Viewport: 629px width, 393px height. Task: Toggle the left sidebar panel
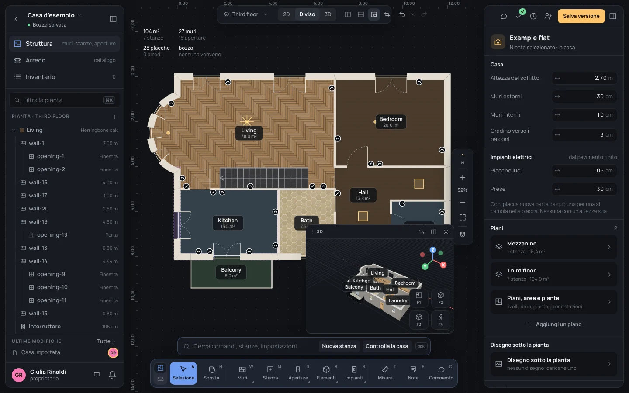pyautogui.click(x=113, y=19)
